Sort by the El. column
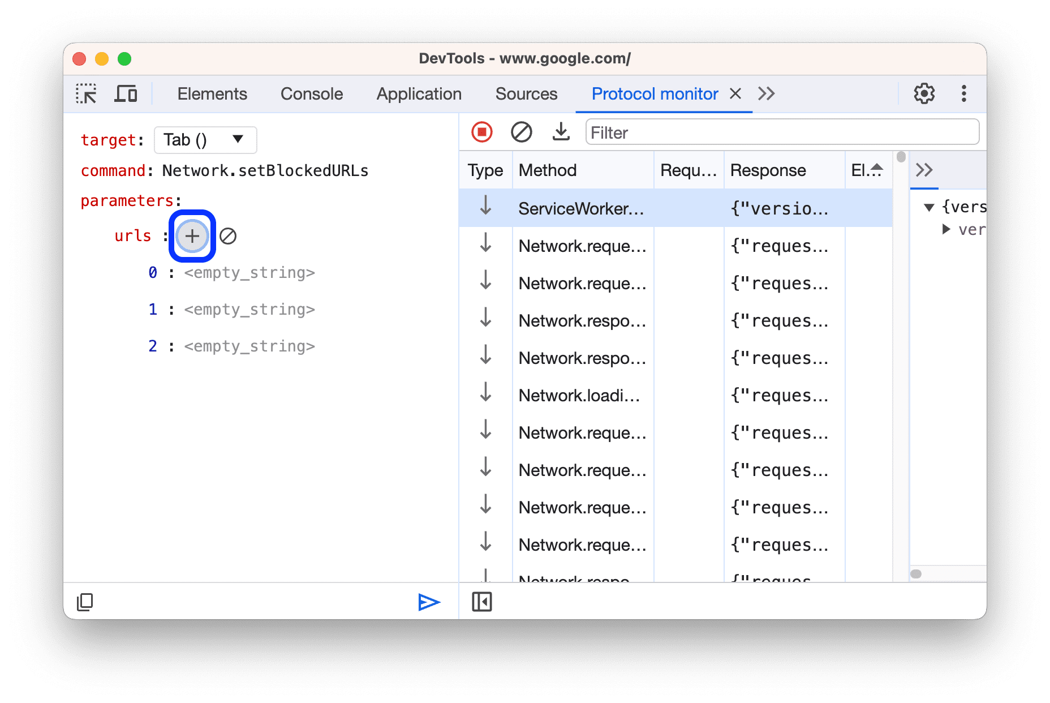Screen dimensions: 1050x703 [867, 170]
